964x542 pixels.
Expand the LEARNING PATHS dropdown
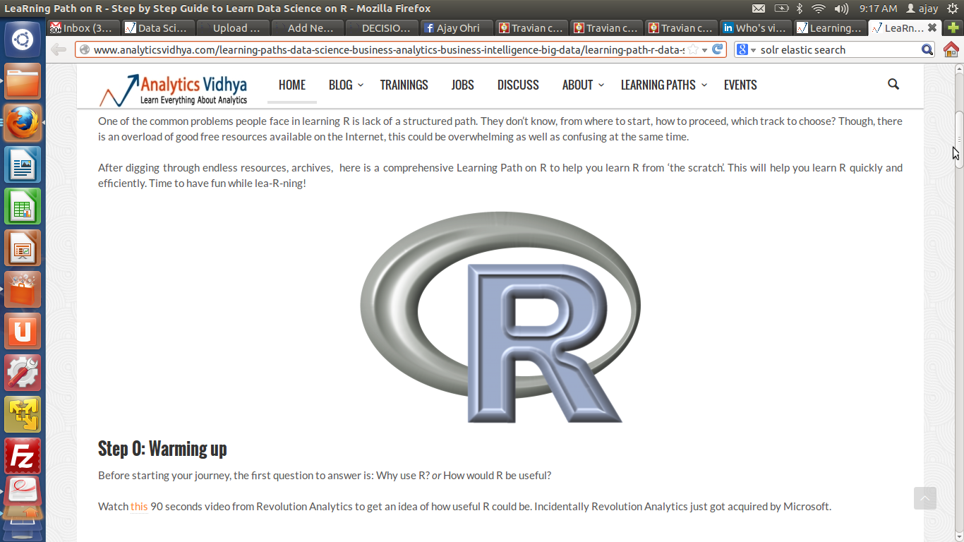[x=663, y=85]
